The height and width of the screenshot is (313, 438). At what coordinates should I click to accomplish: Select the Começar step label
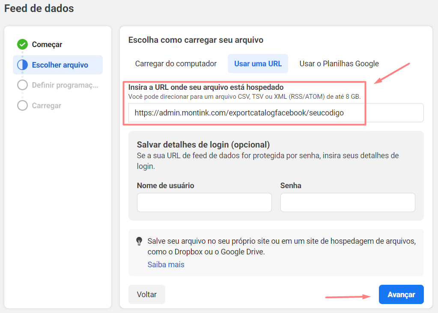[x=47, y=44]
